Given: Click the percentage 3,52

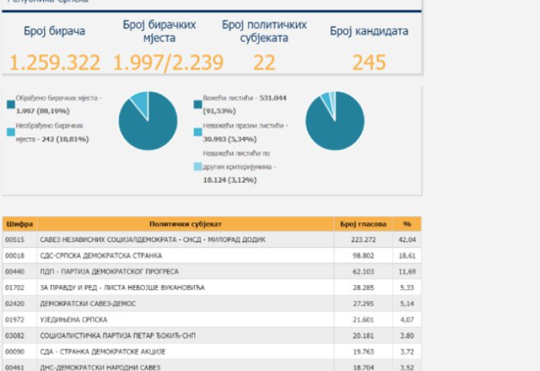Looking at the screenshot, I should coord(407,368).
